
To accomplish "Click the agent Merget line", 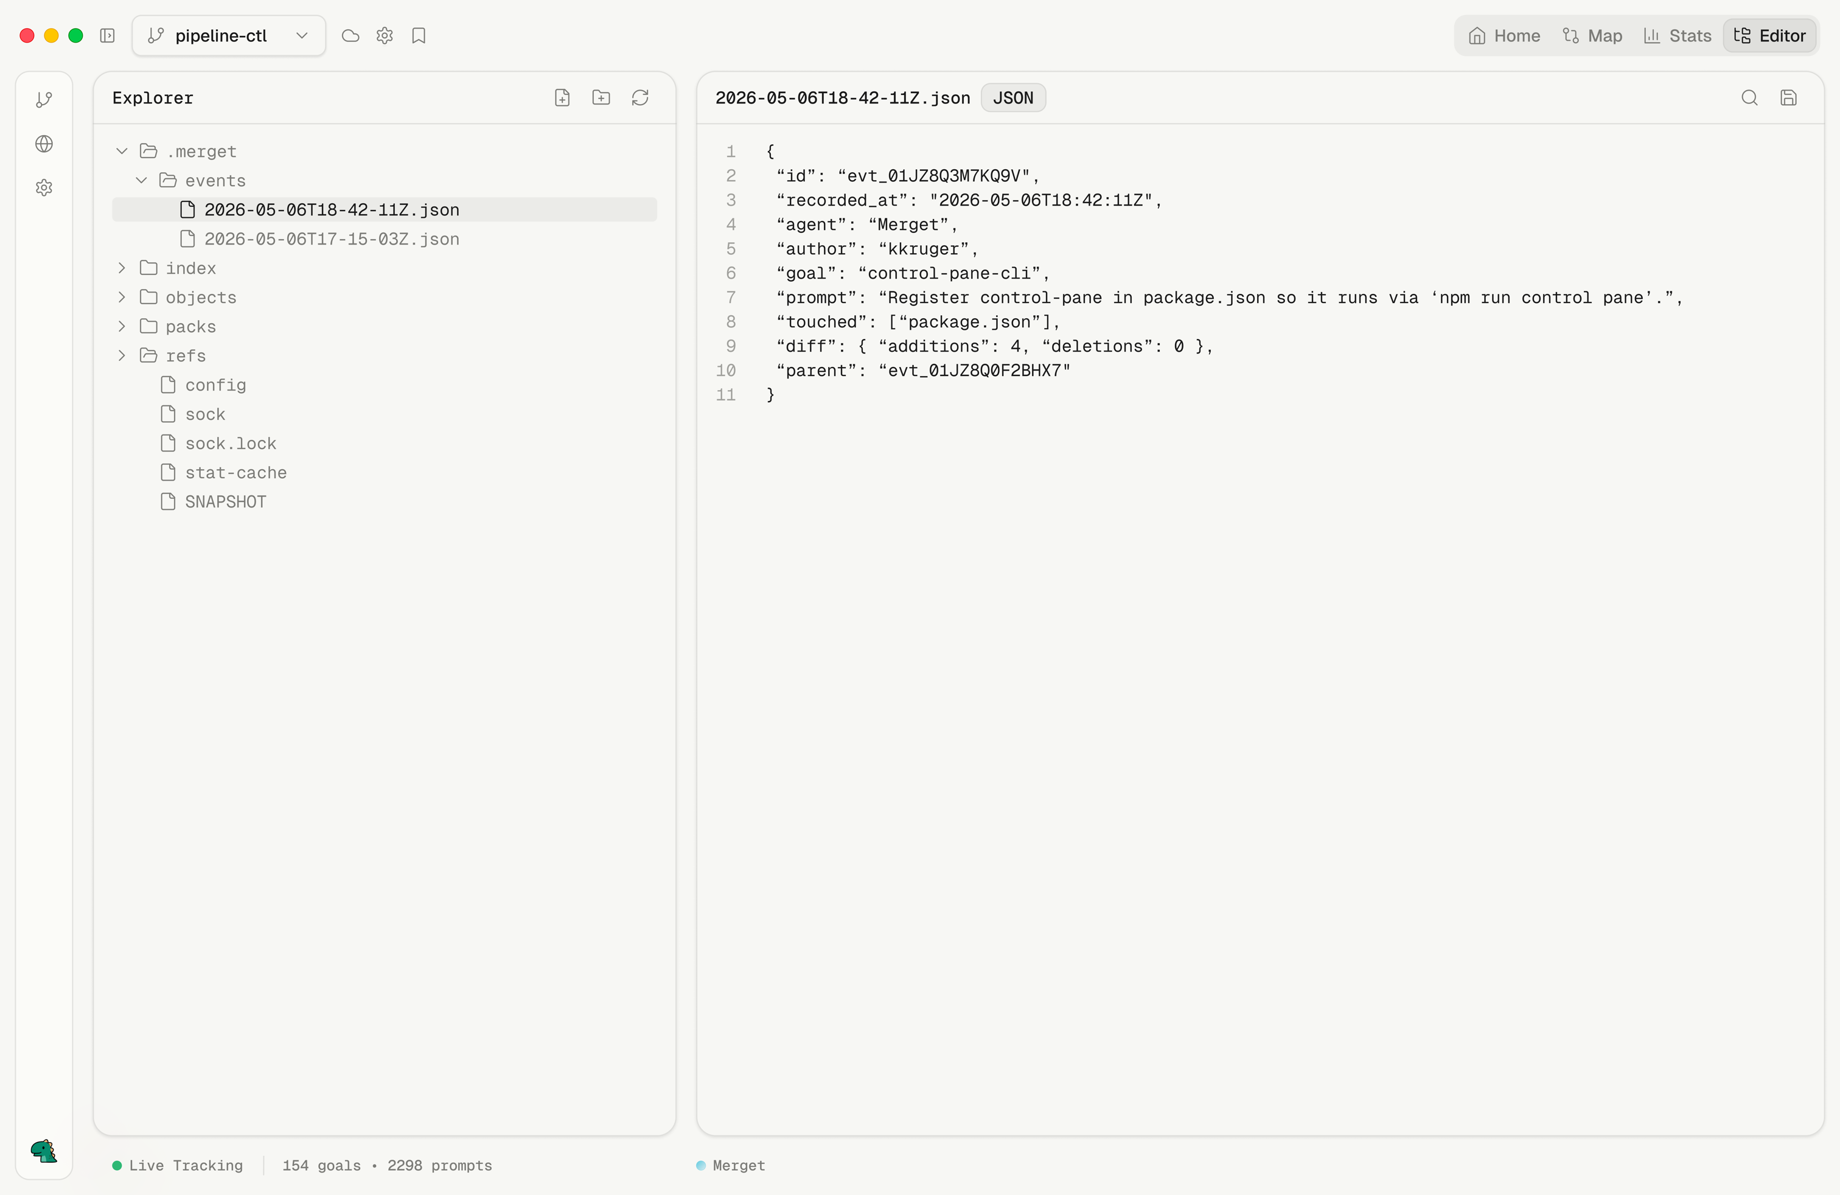I will 866,224.
